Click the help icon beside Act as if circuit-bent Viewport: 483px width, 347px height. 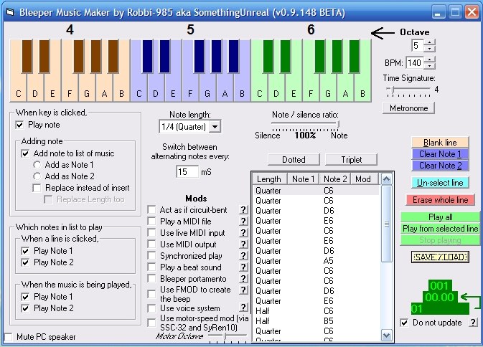pyautogui.click(x=243, y=210)
